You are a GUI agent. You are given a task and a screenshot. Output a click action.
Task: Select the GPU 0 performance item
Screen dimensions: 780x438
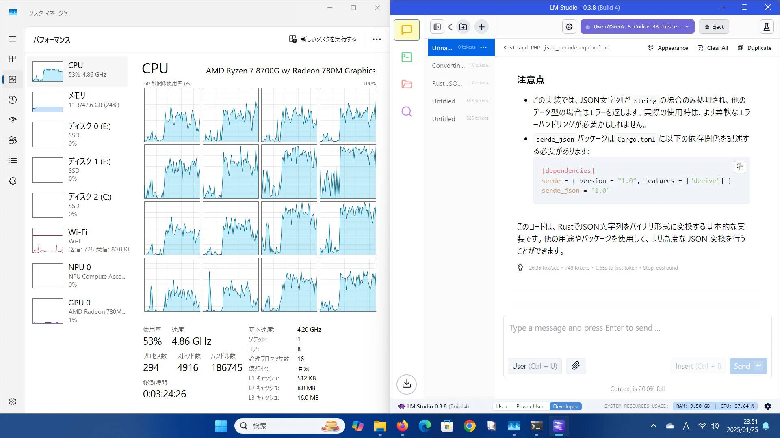coord(77,311)
